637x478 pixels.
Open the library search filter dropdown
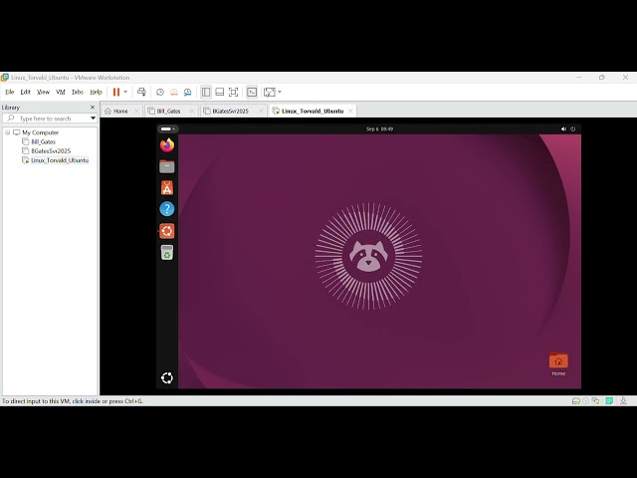93,119
